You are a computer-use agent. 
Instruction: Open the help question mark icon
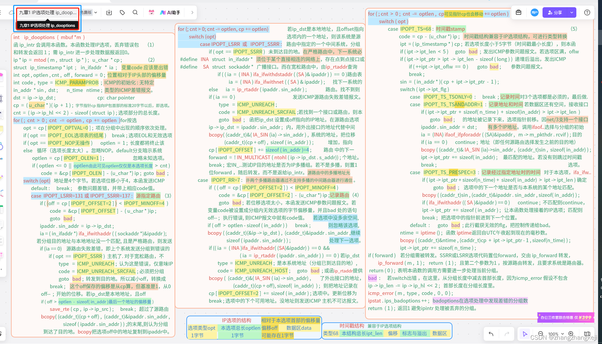coord(587,12)
